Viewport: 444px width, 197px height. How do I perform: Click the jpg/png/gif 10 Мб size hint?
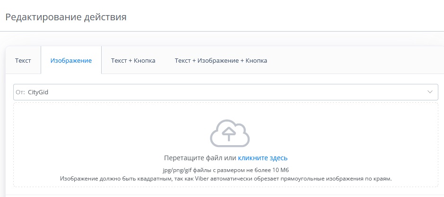226,170
